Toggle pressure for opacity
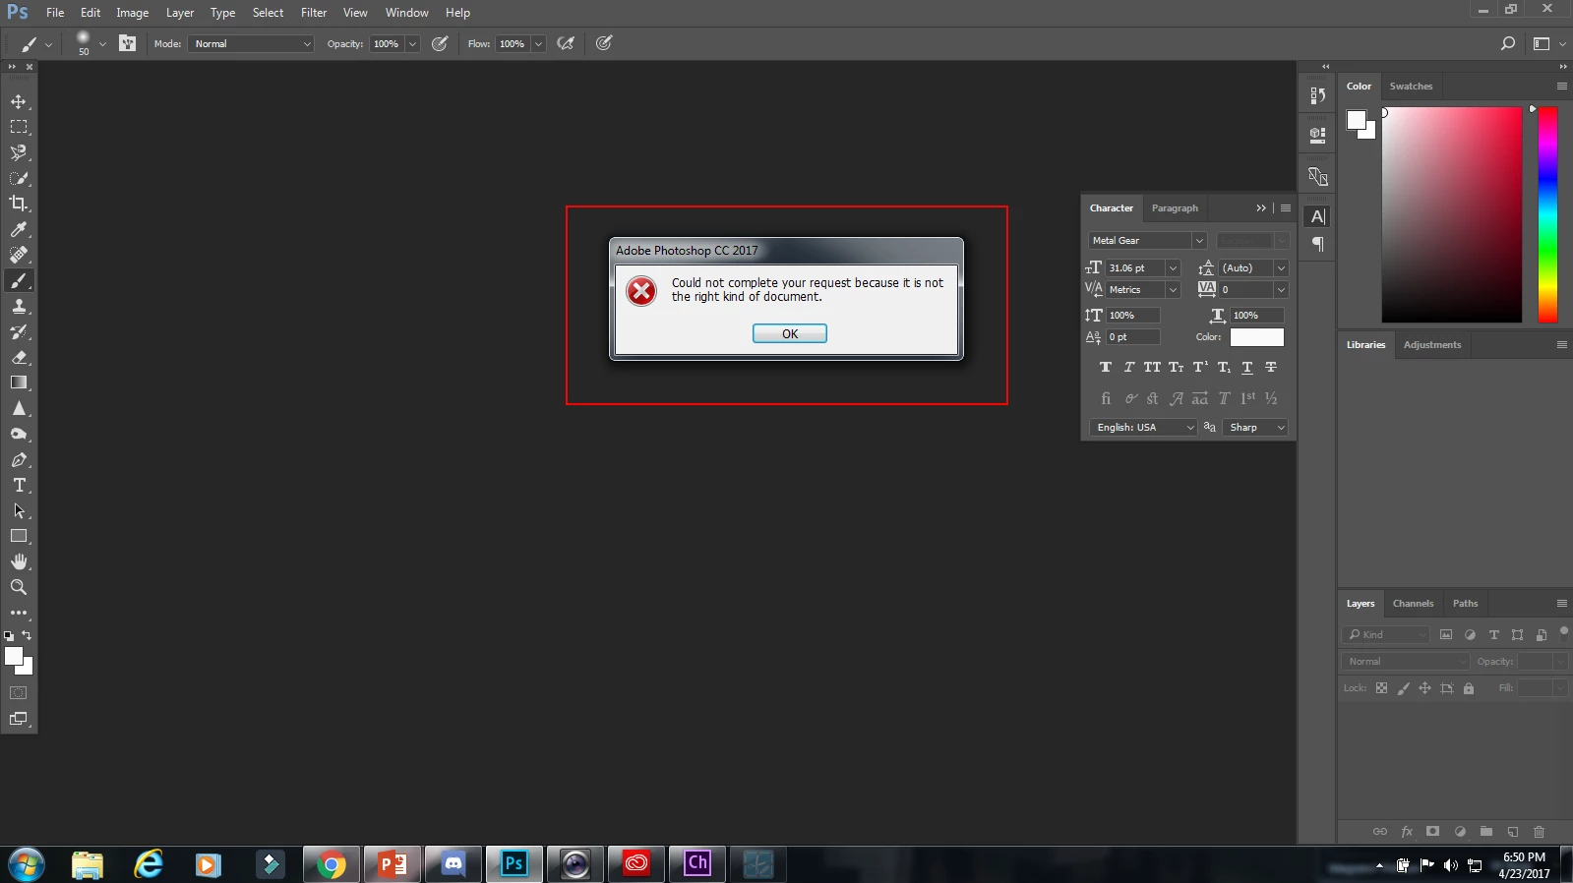 click(x=440, y=43)
